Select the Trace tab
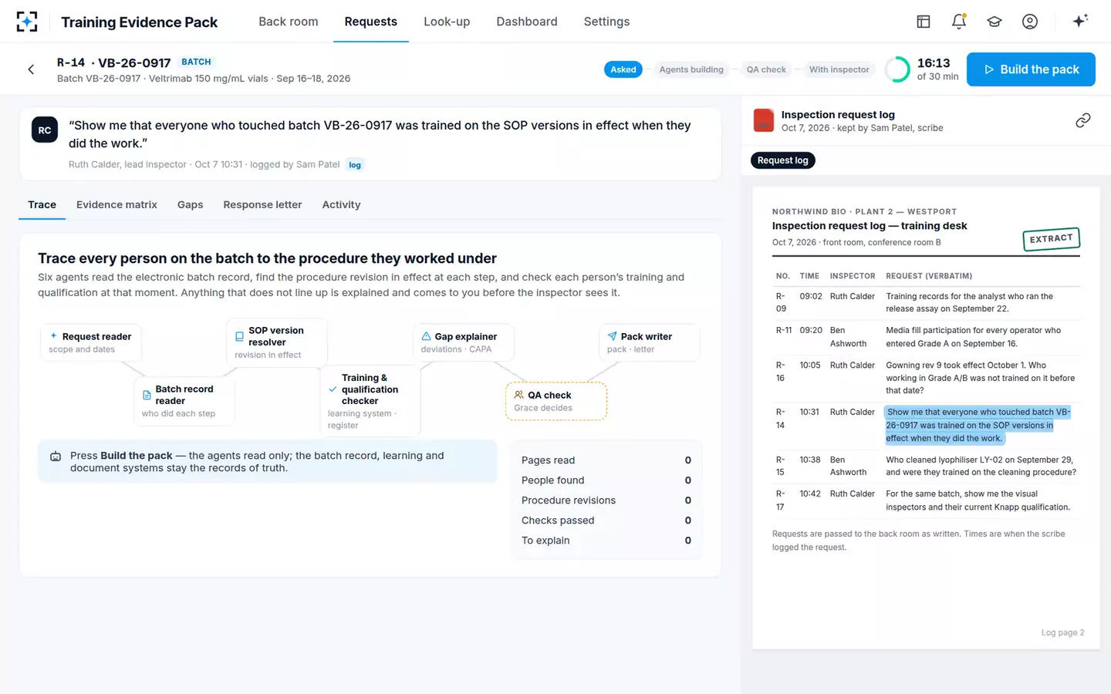This screenshot has width=1111, height=694. click(42, 205)
